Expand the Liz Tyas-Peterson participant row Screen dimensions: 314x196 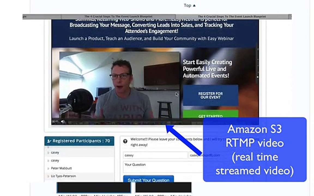point(48,176)
